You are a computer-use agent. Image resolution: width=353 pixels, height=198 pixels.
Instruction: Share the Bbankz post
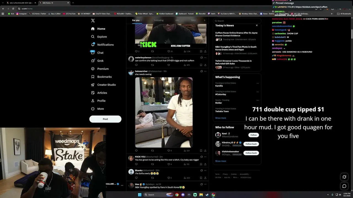(x=205, y=178)
